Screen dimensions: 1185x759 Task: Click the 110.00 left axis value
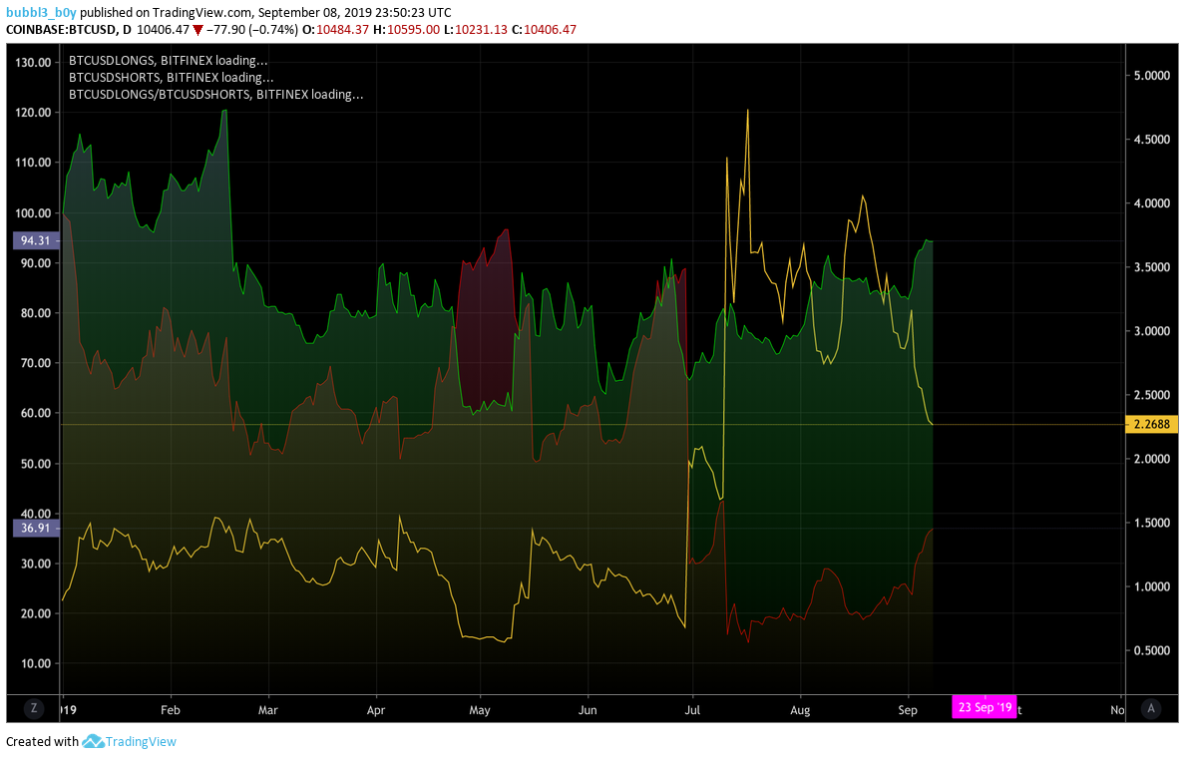(33, 163)
